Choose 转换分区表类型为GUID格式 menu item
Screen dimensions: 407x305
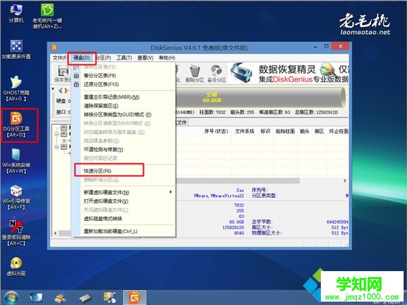pos(123,115)
